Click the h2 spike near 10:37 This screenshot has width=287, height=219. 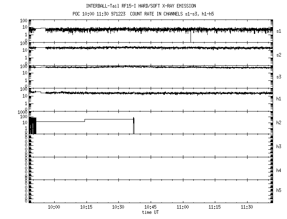[x=134, y=125]
